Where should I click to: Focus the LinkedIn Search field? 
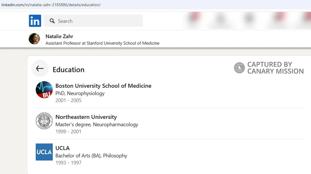[97, 21]
